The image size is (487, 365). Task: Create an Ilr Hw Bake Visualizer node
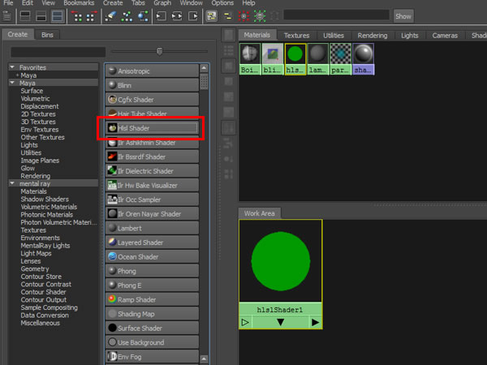click(152, 185)
